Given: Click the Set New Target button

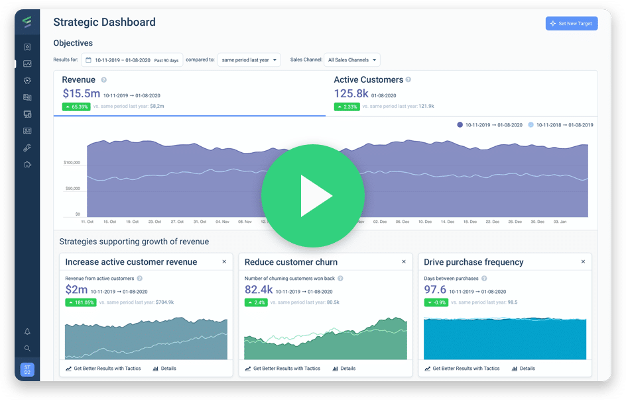Looking at the screenshot, I should [571, 23].
